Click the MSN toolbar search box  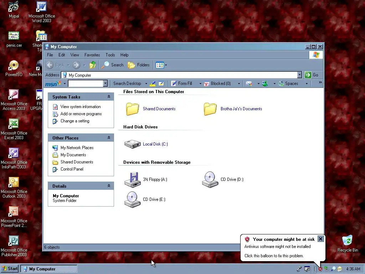point(86,83)
